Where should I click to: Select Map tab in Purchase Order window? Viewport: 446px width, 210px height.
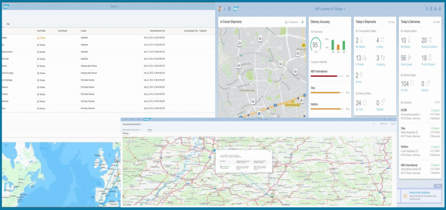(x=150, y=130)
